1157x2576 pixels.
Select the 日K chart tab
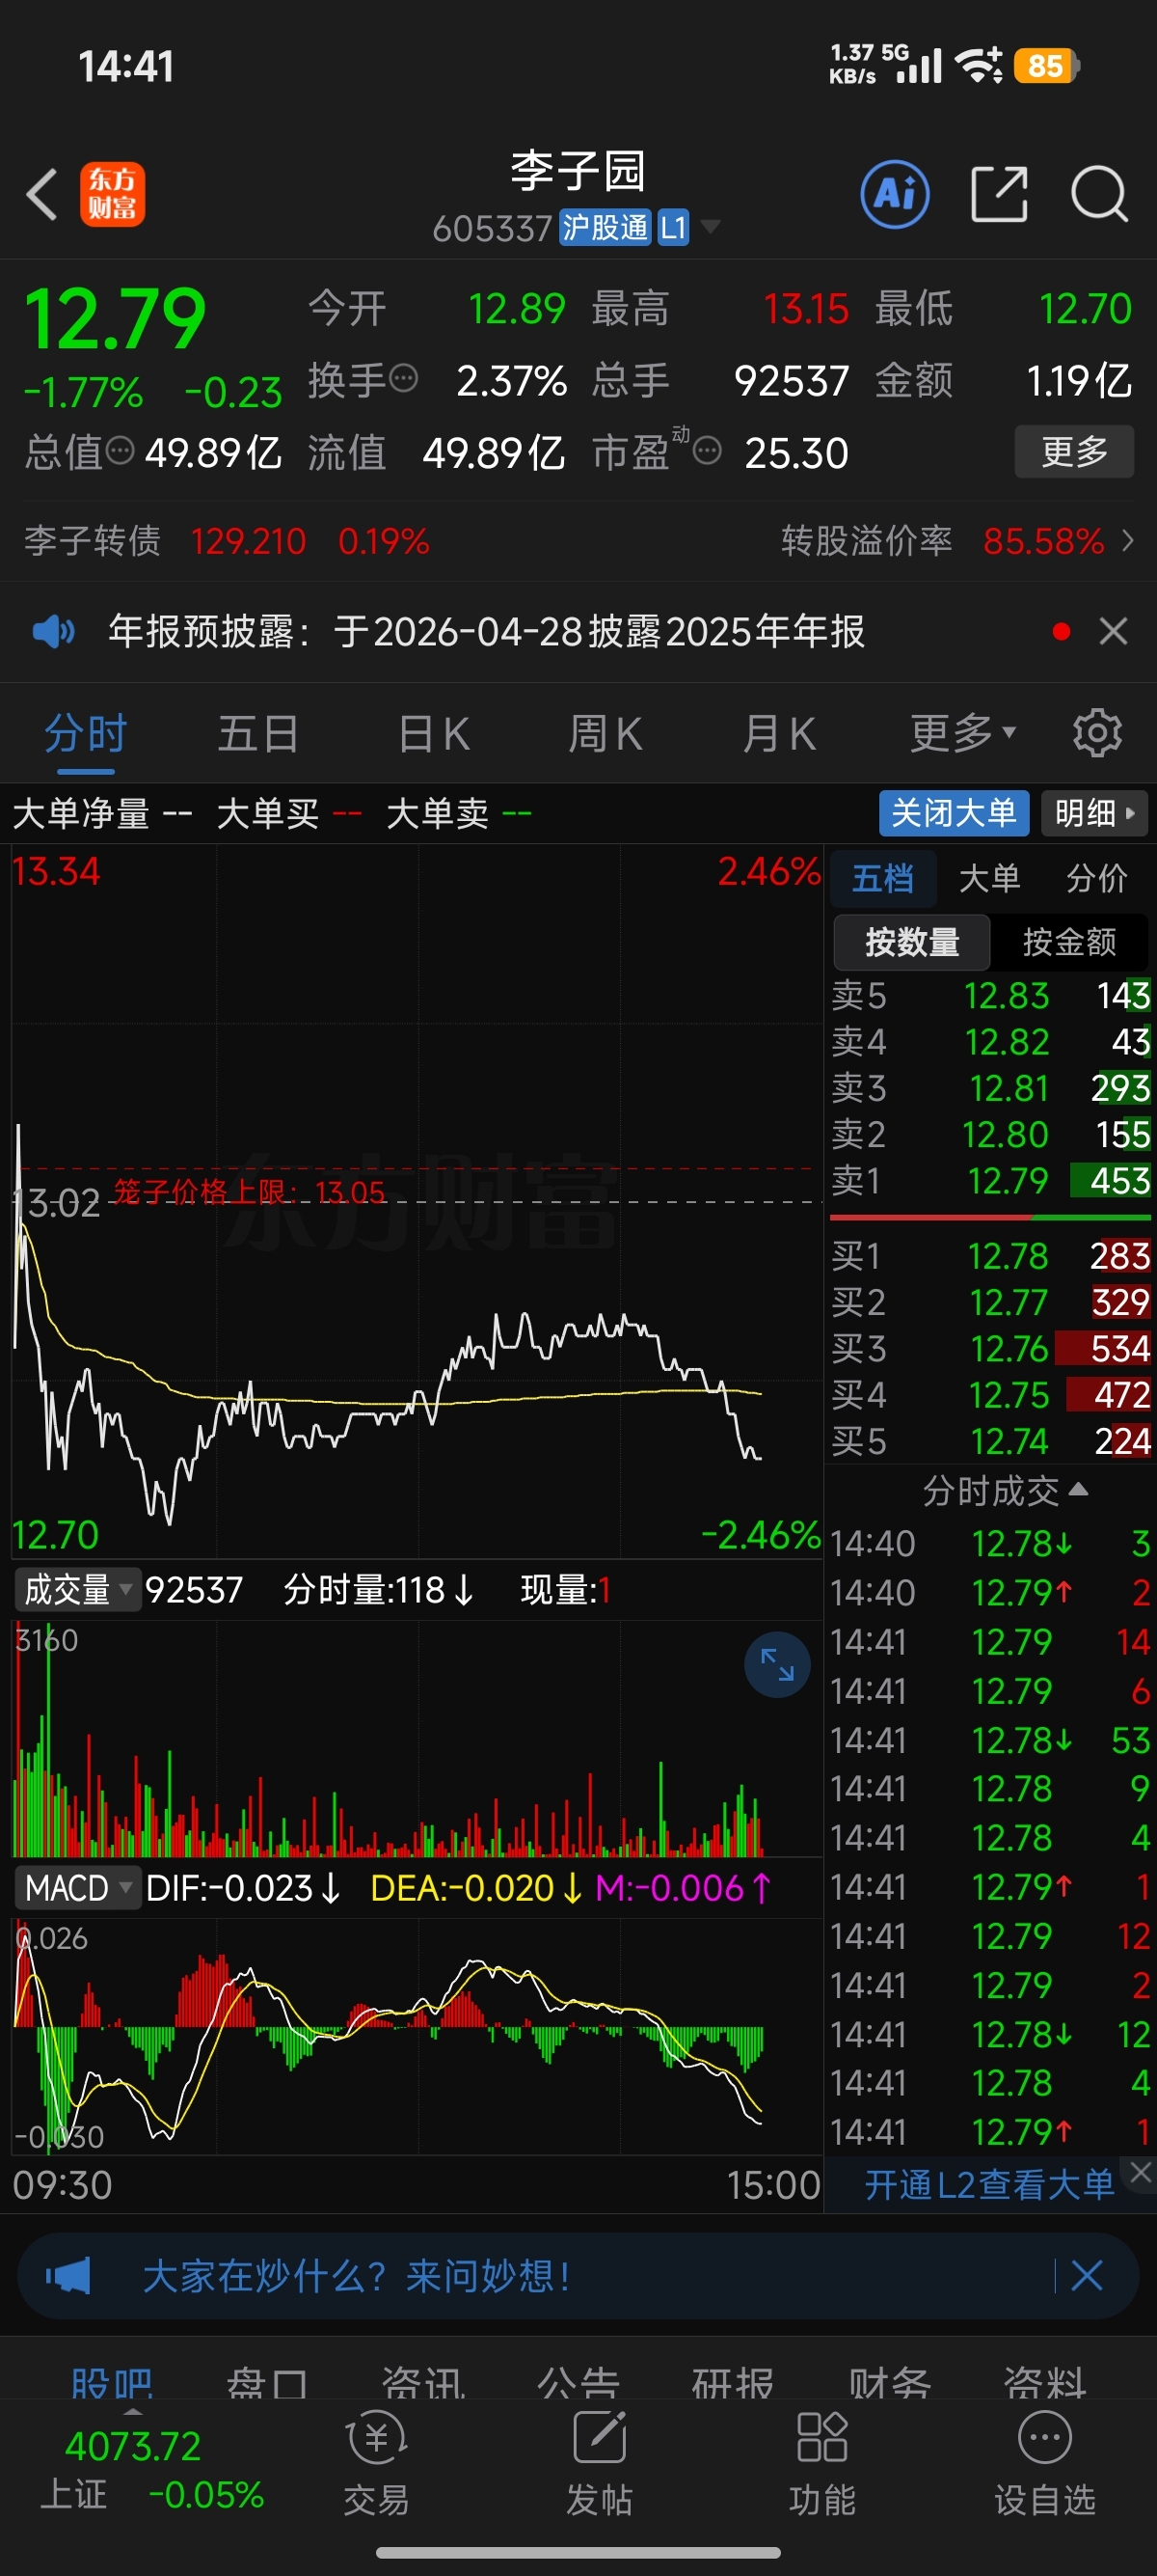(433, 733)
